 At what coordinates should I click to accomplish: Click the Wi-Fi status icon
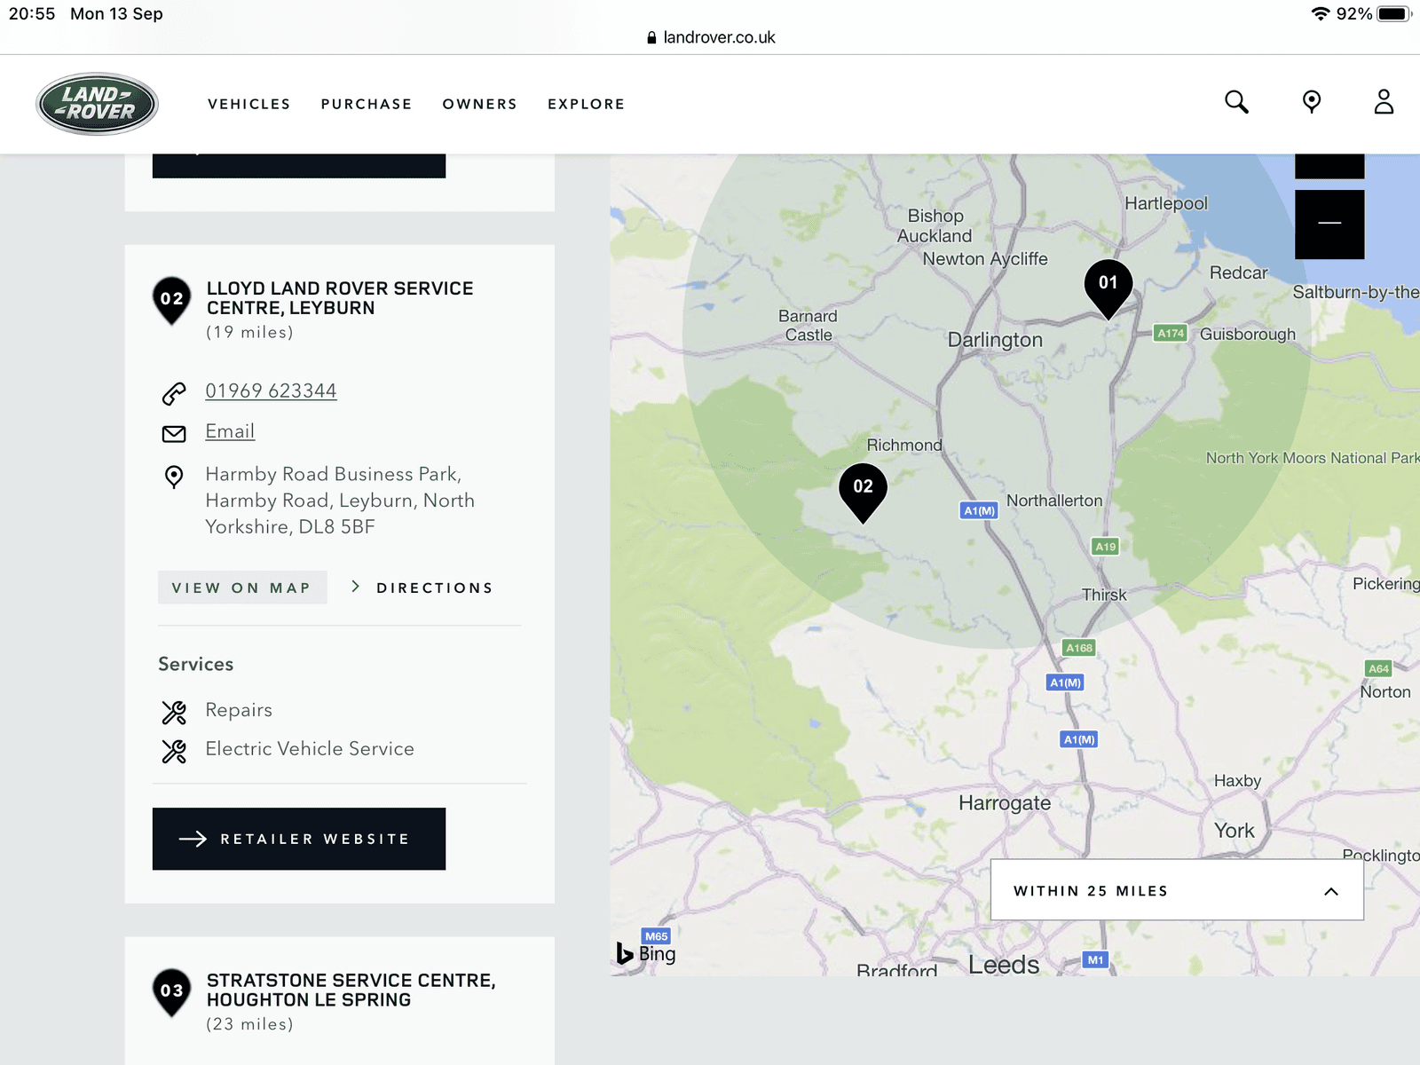pyautogui.click(x=1321, y=13)
